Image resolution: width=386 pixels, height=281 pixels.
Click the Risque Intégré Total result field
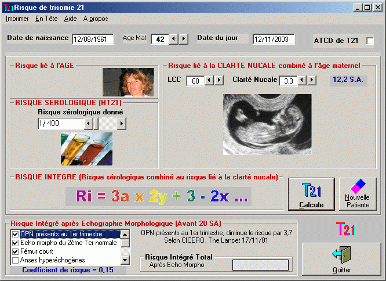point(260,265)
